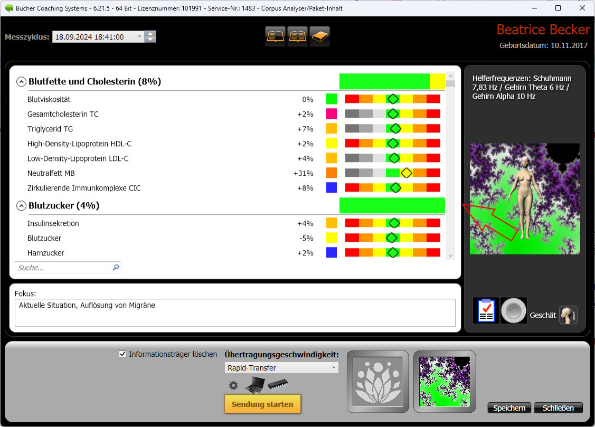The height and width of the screenshot is (427, 595).
Task: Click the green Blutzucker summary bar
Action: click(392, 205)
